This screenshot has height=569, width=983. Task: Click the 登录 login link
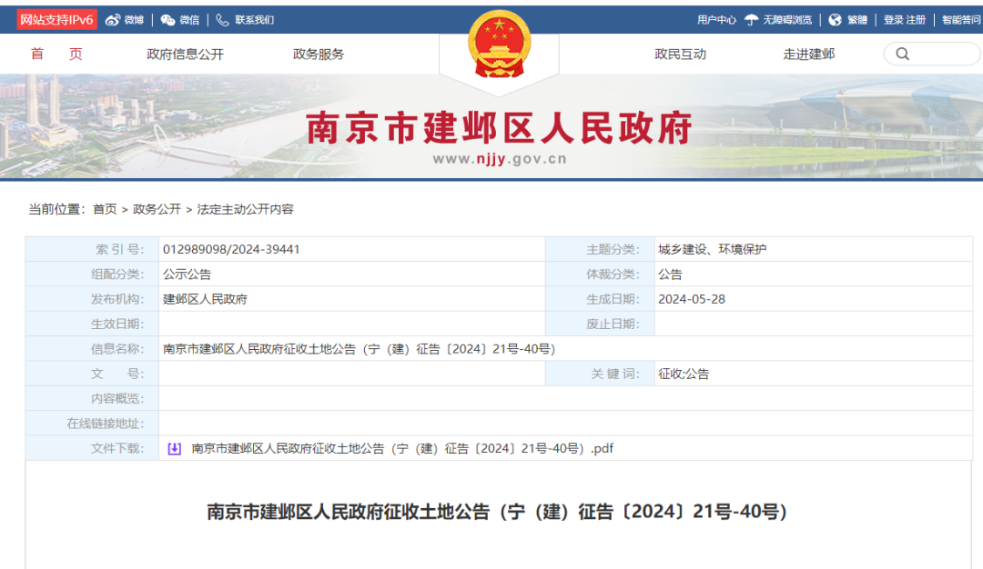click(893, 19)
